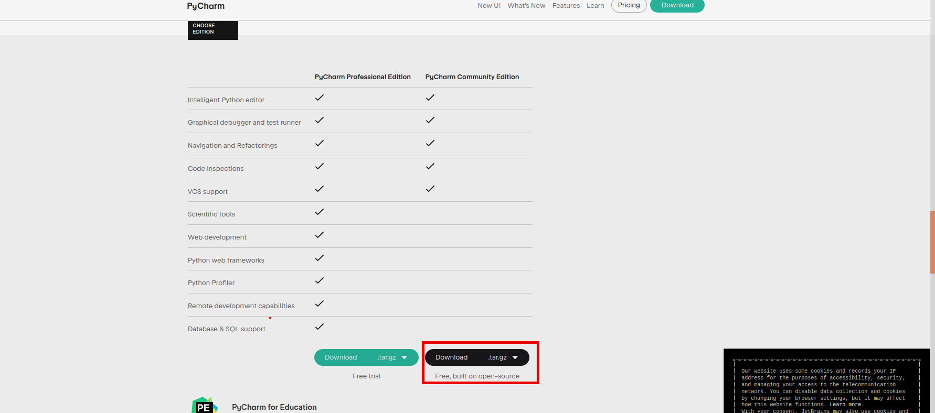Click Professional checkmark for Python Profiler
The height and width of the screenshot is (413, 935).
[x=320, y=280]
